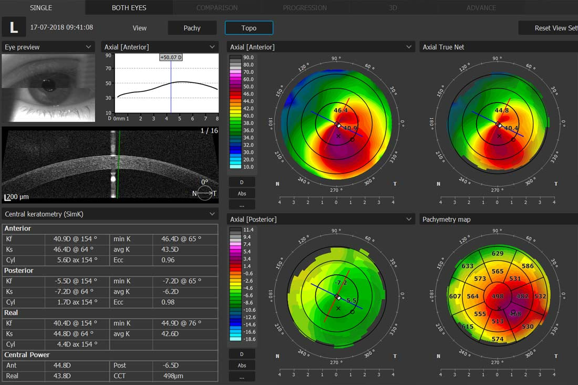Open the Axial [Posterior] map dropdown

[409, 220]
